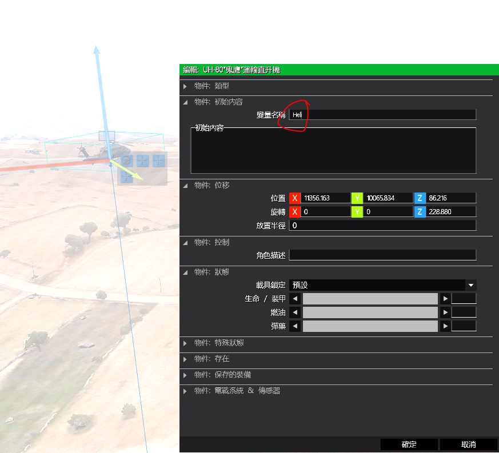Increase 燃油 with right arrow
The width and height of the screenshot is (499, 453).
[x=445, y=312]
